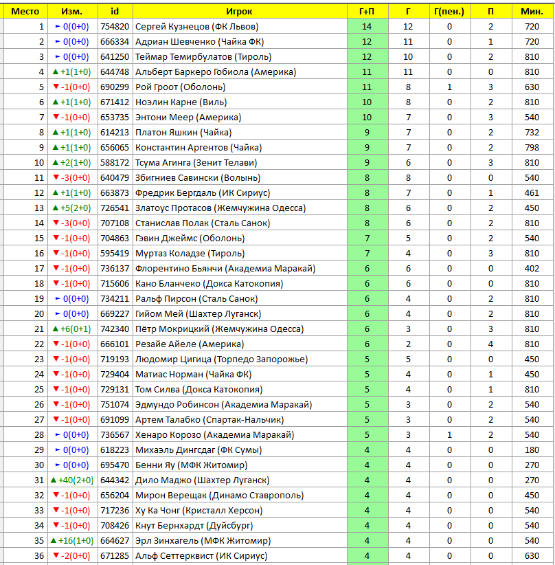The image size is (555, 565).
Task: Click the 'id' column header
Action: (115, 11)
